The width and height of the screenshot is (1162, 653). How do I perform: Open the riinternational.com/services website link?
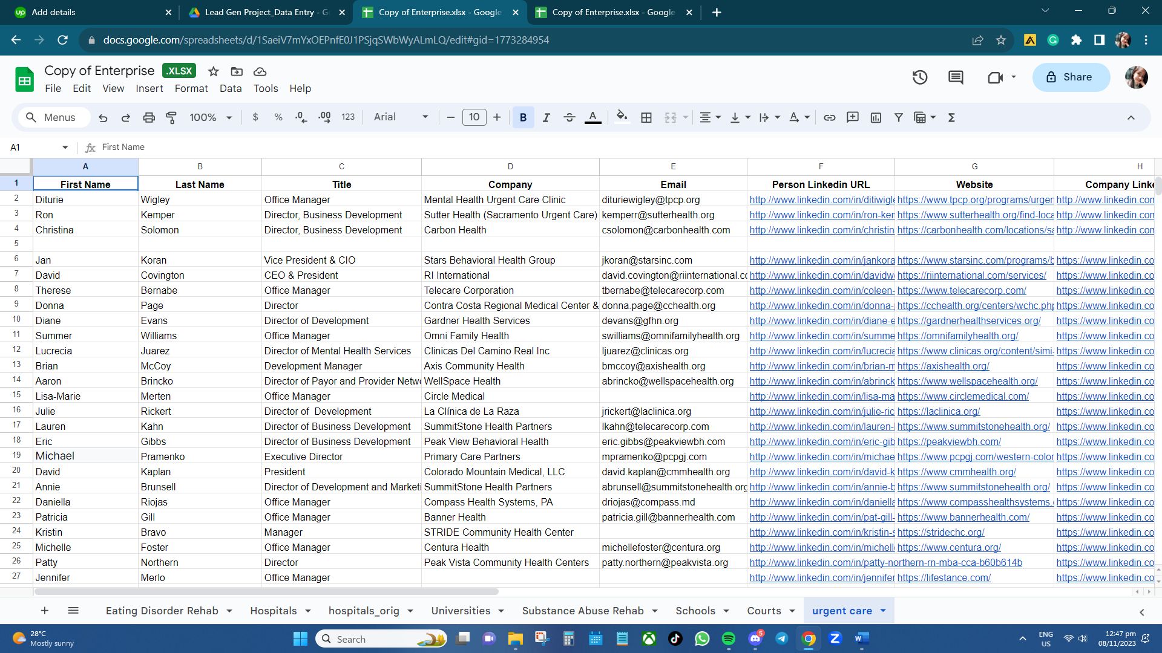pyautogui.click(x=971, y=276)
